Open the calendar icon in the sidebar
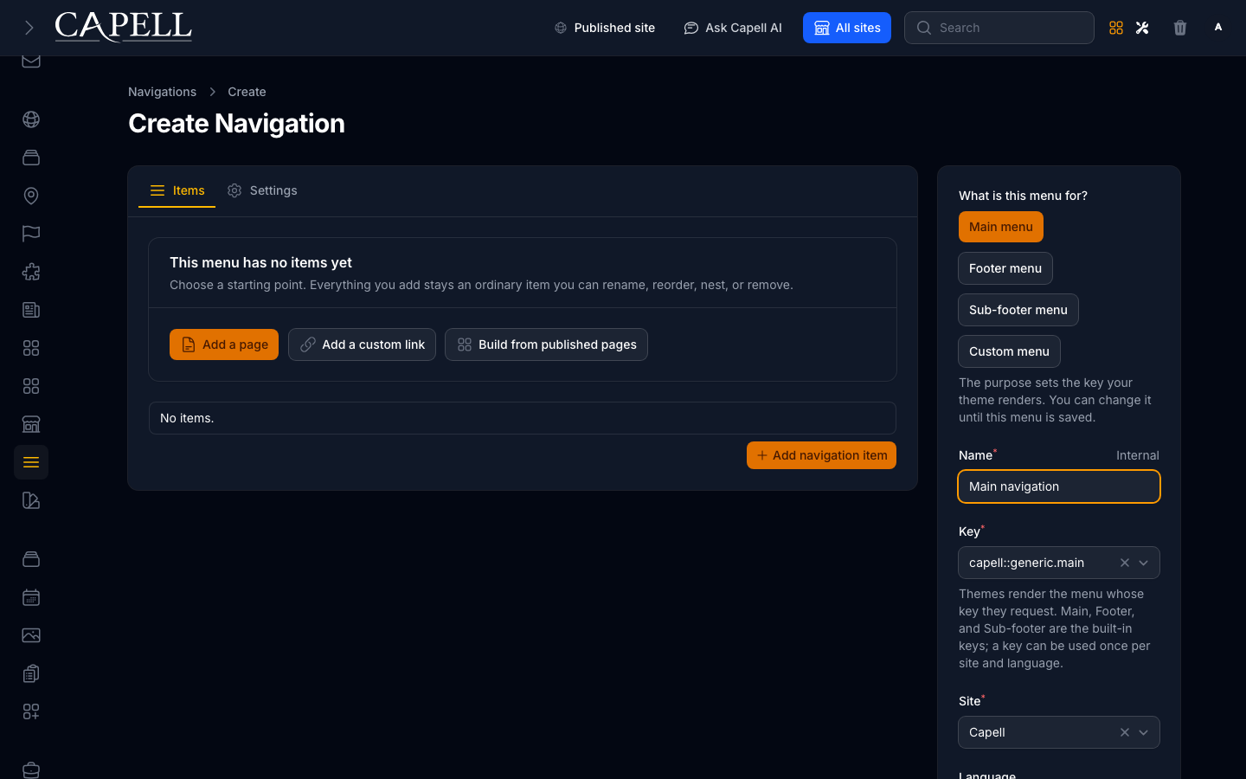Screen dimensions: 1246x779 31,597
